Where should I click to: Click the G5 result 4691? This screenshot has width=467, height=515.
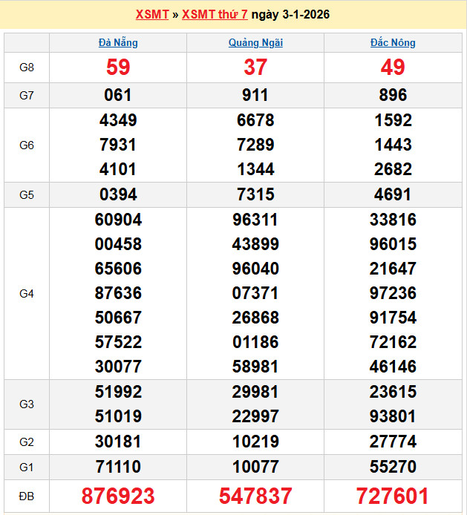(x=393, y=195)
